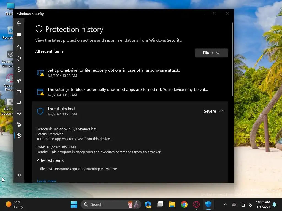Open Firewall & network protection icon
The height and width of the screenshot is (211, 282).
19,80
